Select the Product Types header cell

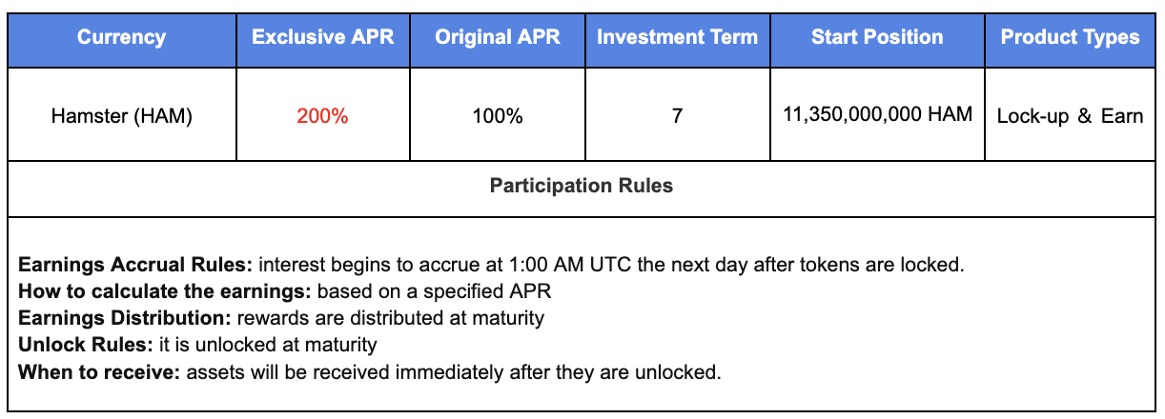click(1070, 38)
